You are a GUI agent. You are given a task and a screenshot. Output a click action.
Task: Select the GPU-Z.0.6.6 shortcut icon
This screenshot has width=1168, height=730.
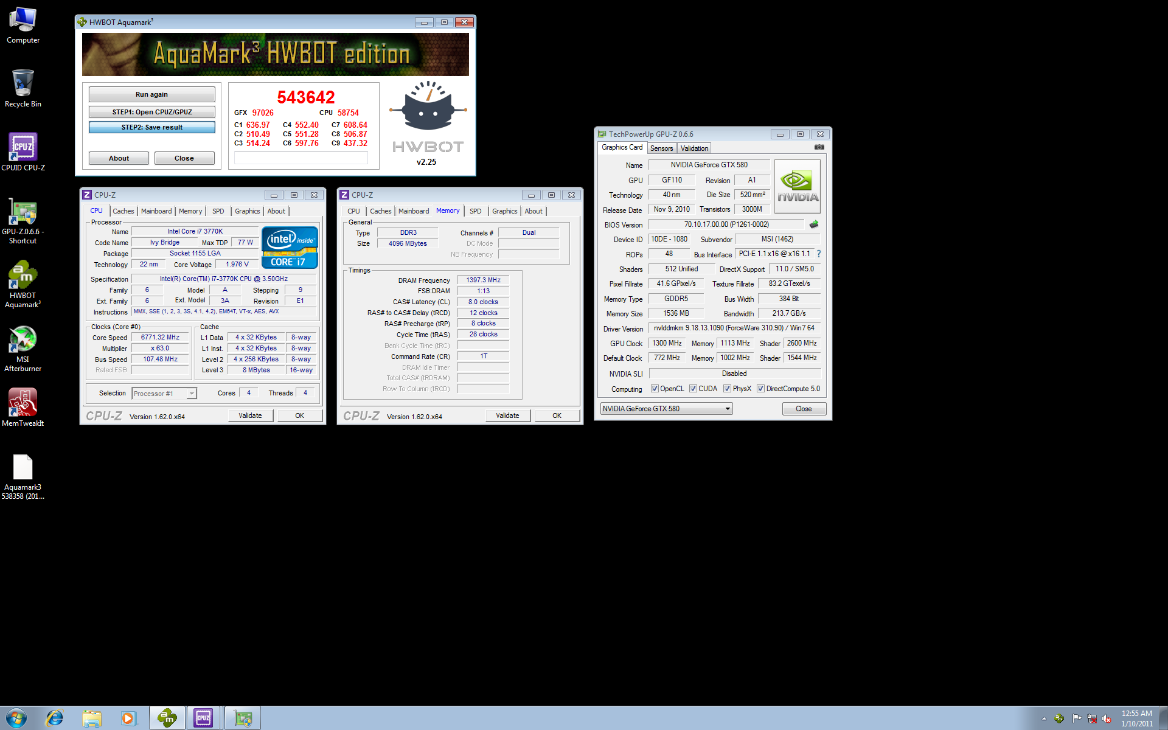23,220
